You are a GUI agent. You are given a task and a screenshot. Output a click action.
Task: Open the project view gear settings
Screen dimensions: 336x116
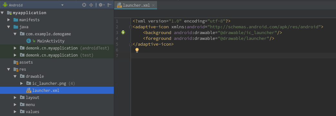point(101,5)
